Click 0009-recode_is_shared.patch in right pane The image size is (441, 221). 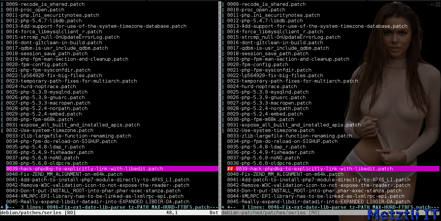[x=266, y=4]
